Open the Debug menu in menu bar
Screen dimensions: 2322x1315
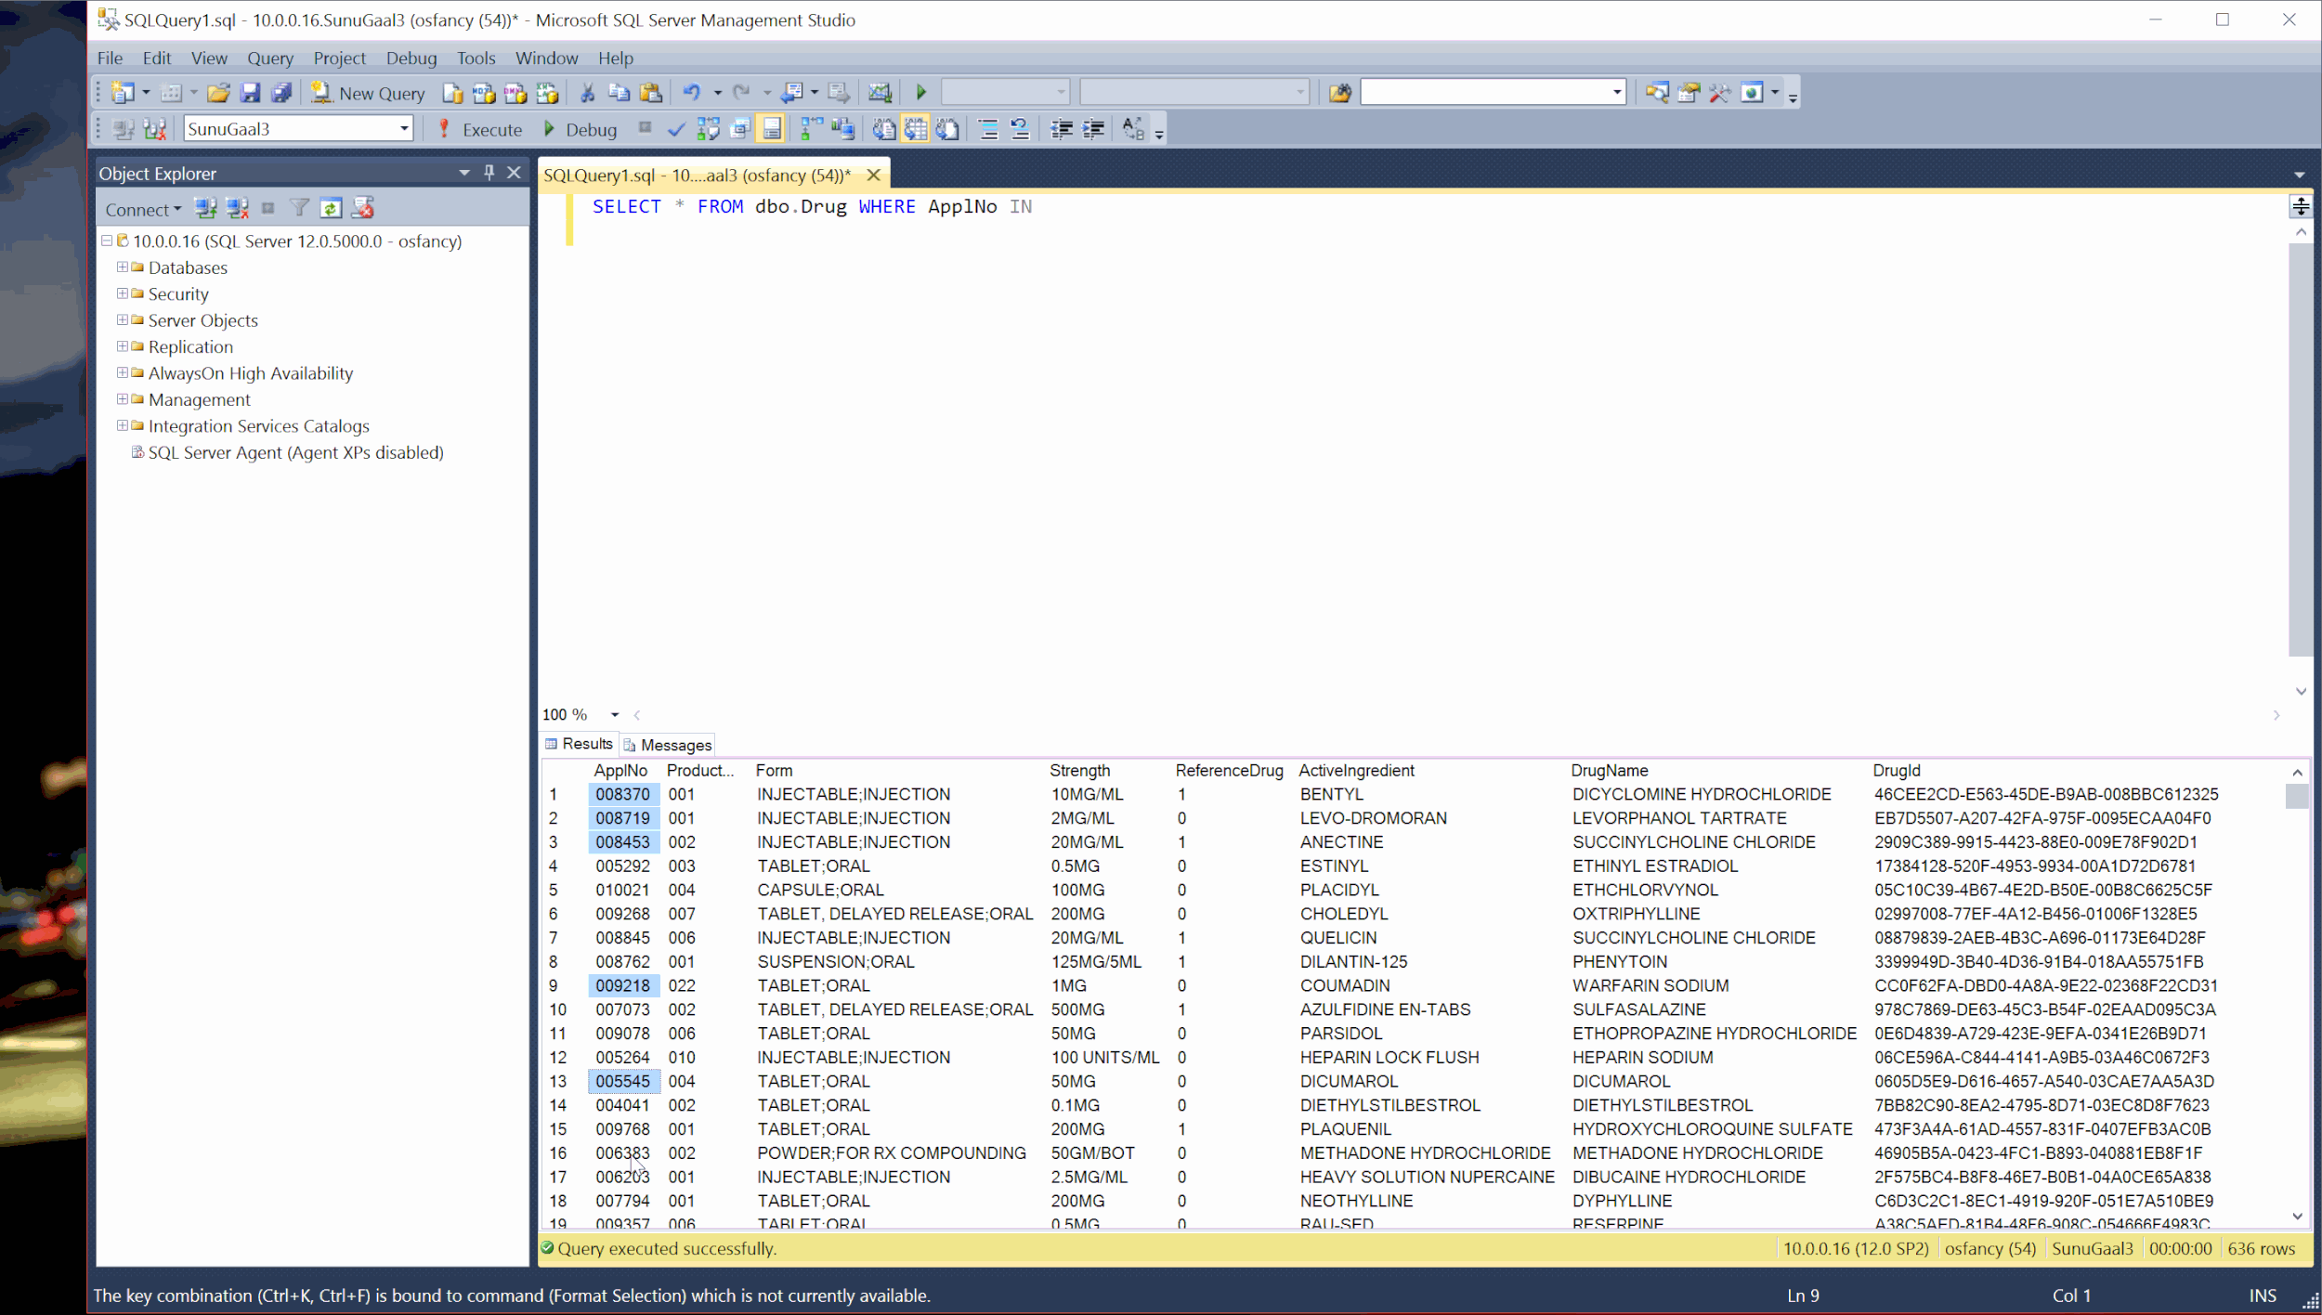tap(411, 59)
